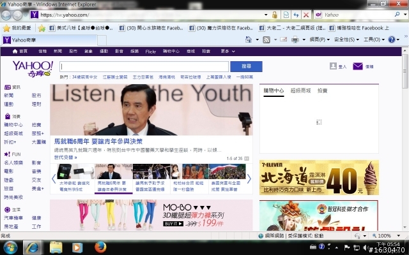Show next news thumbnails with right arrow

pyautogui.click(x=249, y=178)
